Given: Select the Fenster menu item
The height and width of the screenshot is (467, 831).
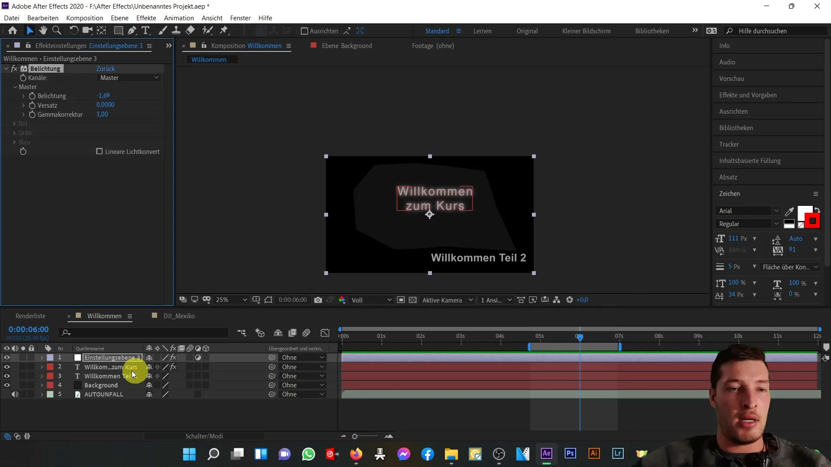Looking at the screenshot, I should (x=240, y=18).
